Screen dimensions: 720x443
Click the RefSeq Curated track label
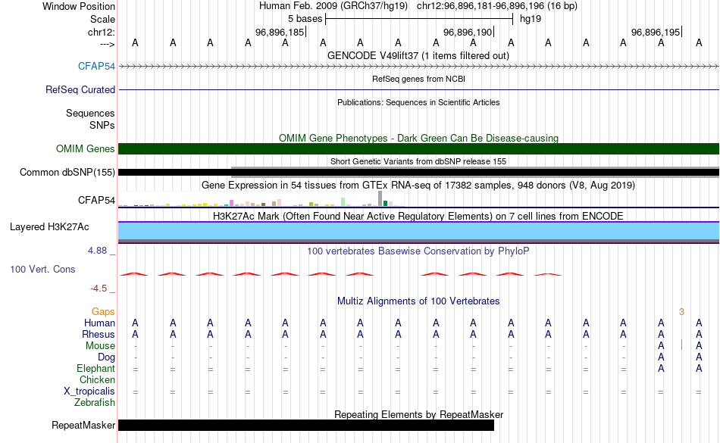point(80,90)
